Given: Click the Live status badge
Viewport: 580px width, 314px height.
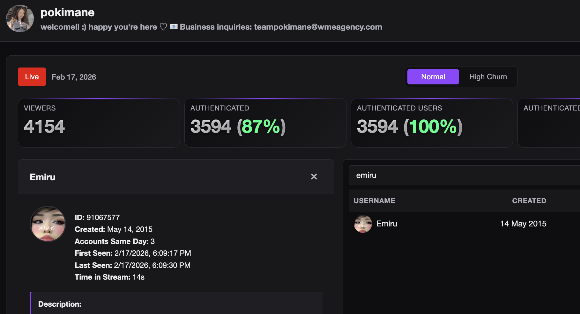Looking at the screenshot, I should (x=32, y=77).
